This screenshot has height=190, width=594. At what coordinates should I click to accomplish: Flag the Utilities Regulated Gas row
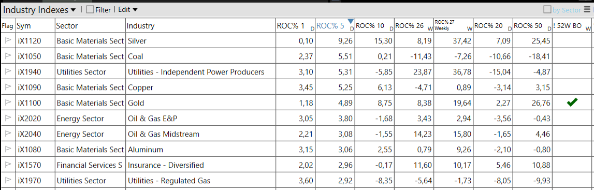pyautogui.click(x=8, y=181)
